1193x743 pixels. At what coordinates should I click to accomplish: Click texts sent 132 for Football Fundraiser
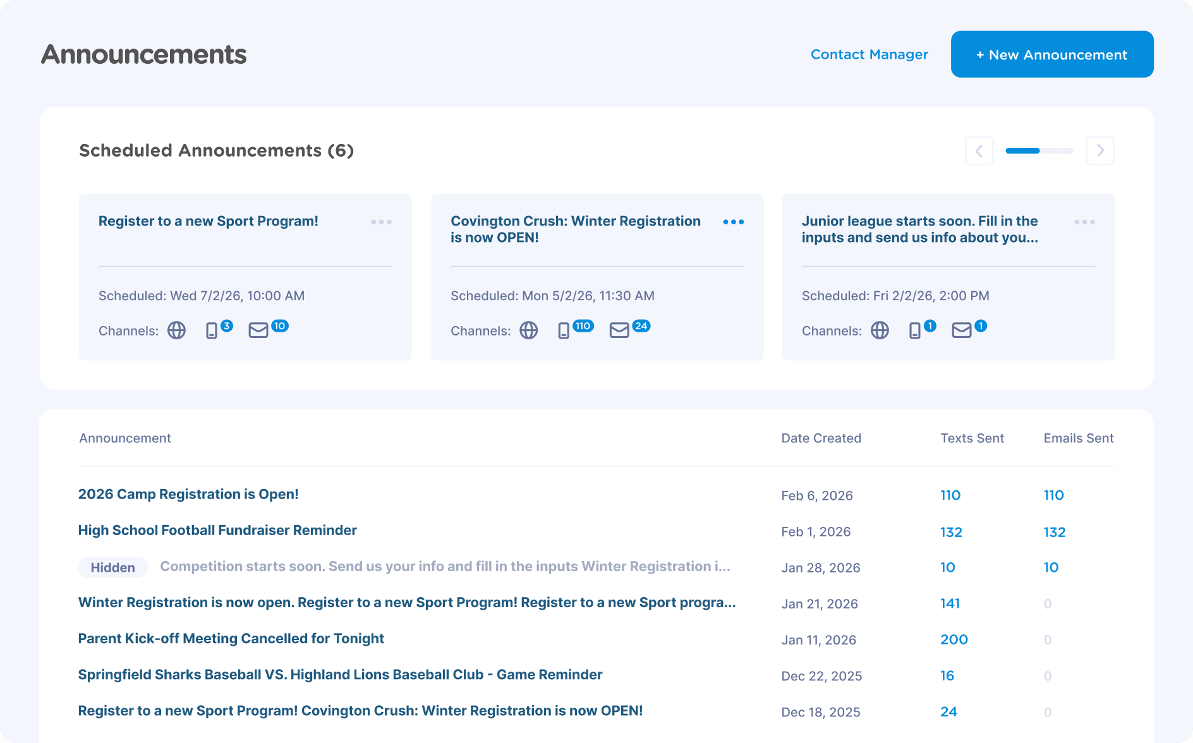[952, 532]
